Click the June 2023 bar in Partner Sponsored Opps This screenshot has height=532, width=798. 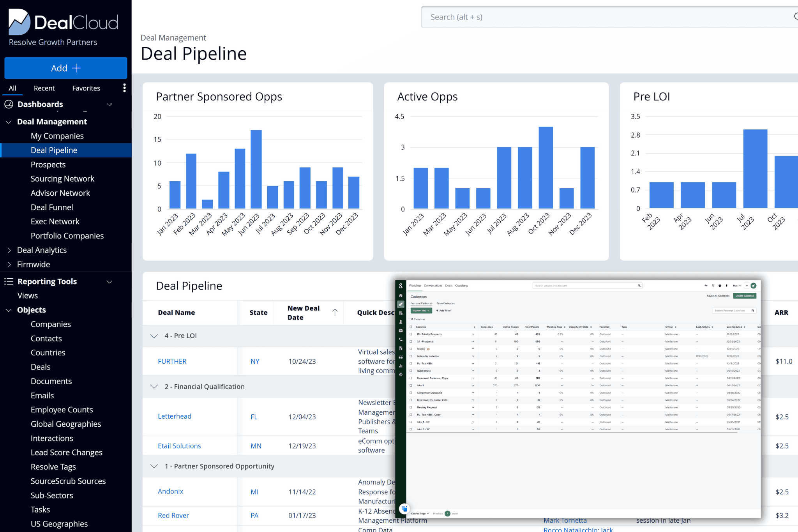click(256, 169)
